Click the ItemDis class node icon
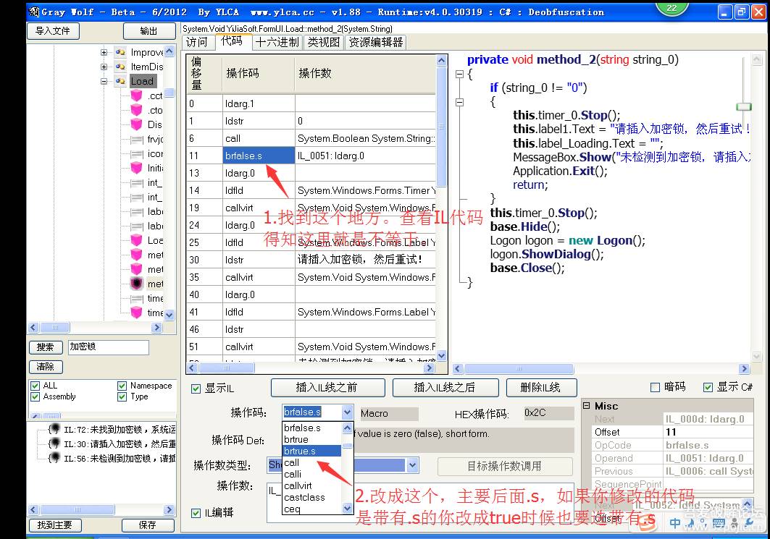Viewport: 770px width, 539px height. click(x=120, y=67)
